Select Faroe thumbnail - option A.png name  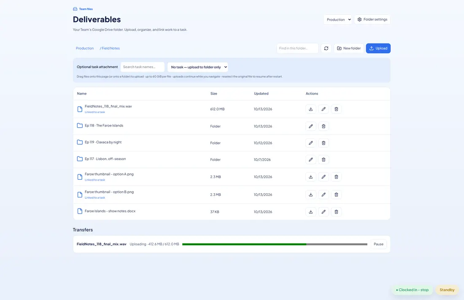(109, 174)
